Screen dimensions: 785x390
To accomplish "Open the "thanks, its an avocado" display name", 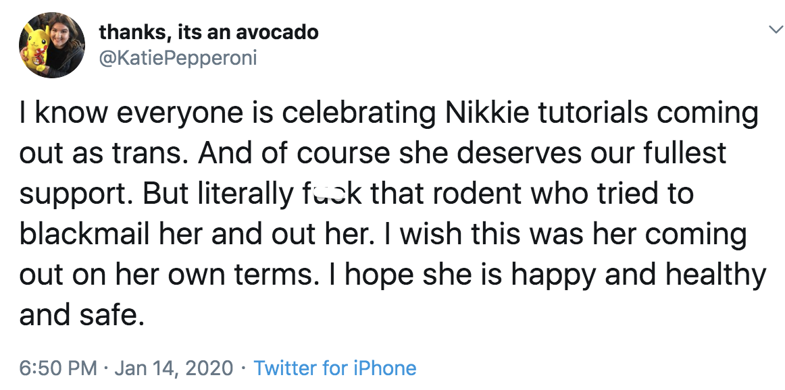I will pyautogui.click(x=208, y=31).
